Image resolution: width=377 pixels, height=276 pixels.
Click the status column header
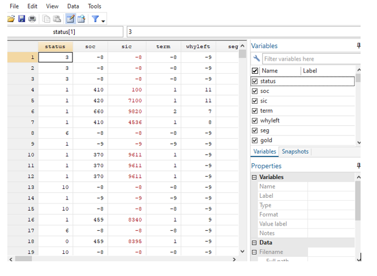(55, 46)
